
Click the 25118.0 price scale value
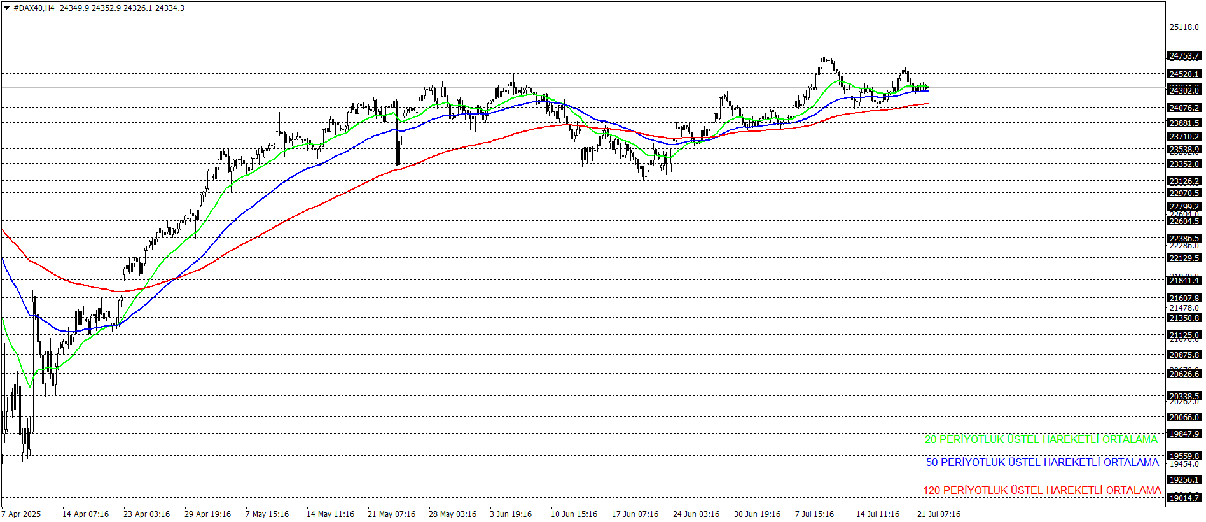click(1184, 27)
